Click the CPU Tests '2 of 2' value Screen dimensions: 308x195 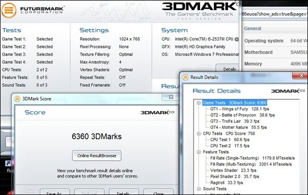42,70
